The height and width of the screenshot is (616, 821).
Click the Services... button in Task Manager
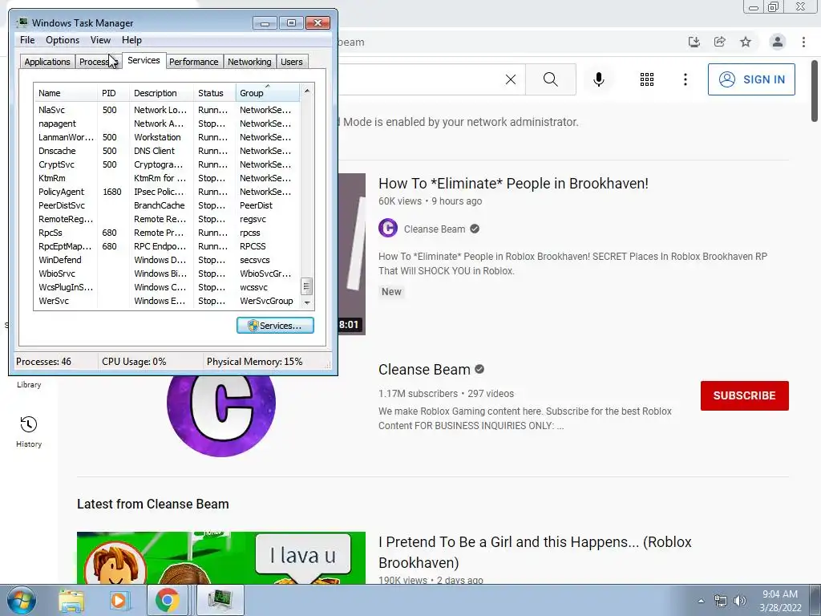point(275,326)
